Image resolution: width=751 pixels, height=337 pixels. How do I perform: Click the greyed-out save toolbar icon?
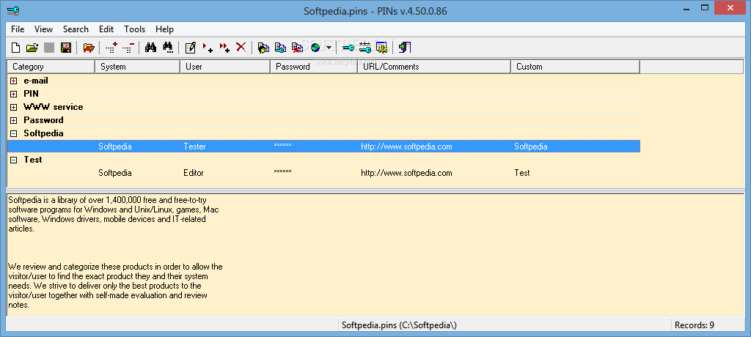[49, 48]
